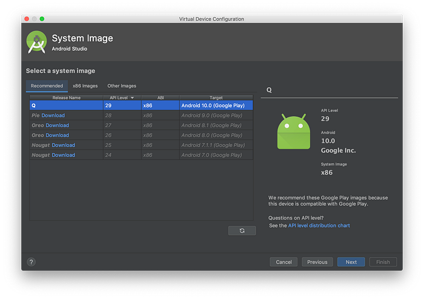The width and height of the screenshot is (424, 299).
Task: Click API level 28 cell
Action: coord(122,116)
